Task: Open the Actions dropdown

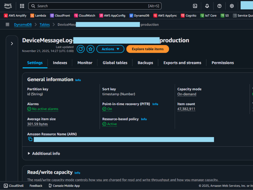Action: point(110,49)
